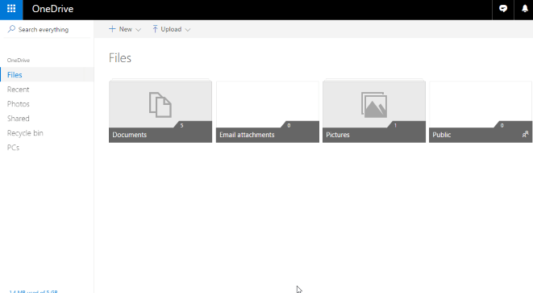
Task: Open Recycle bin in sidebar
Action: pos(25,133)
